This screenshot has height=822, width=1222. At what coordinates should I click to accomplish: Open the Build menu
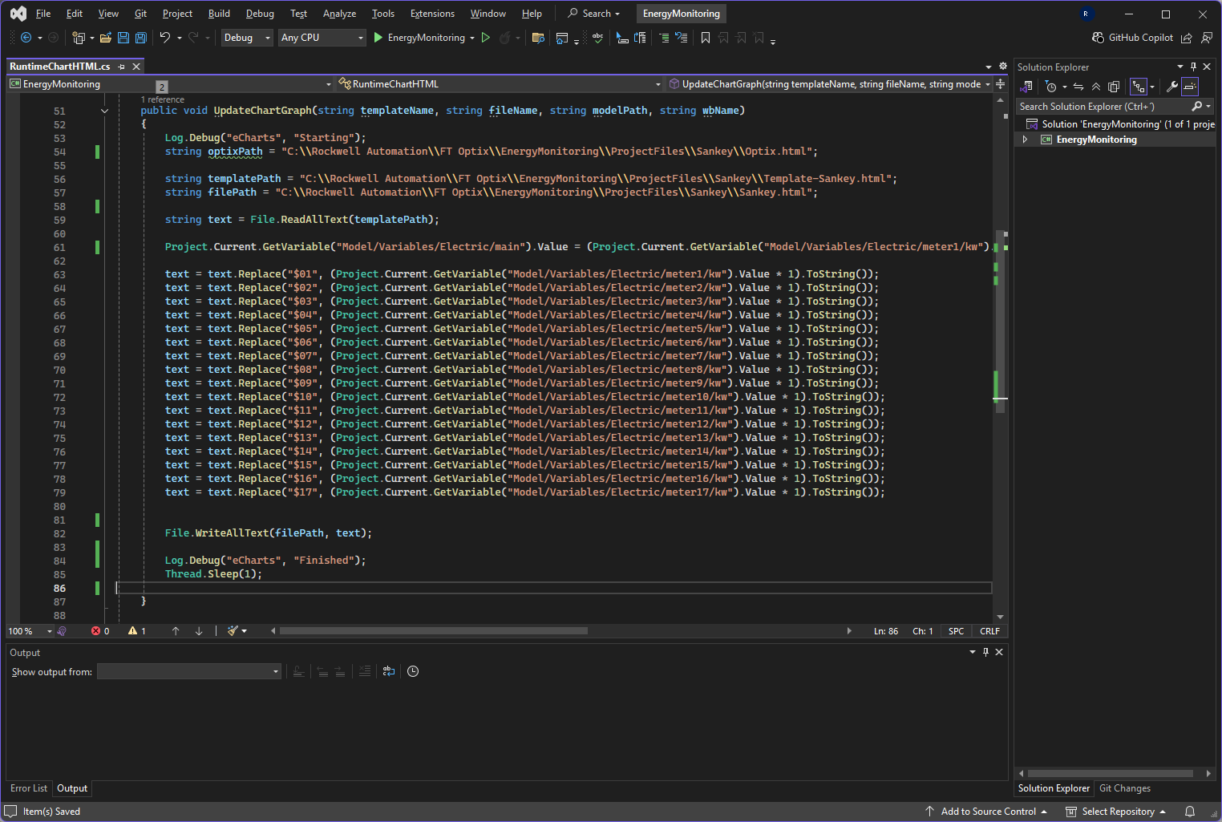pyautogui.click(x=219, y=14)
